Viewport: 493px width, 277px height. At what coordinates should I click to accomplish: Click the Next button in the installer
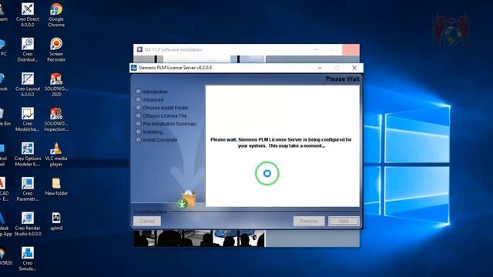point(344,221)
